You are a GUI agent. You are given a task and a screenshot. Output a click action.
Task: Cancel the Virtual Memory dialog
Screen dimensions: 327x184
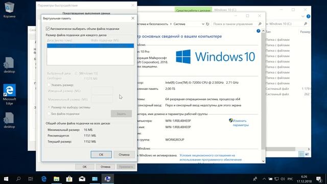(x=124, y=154)
